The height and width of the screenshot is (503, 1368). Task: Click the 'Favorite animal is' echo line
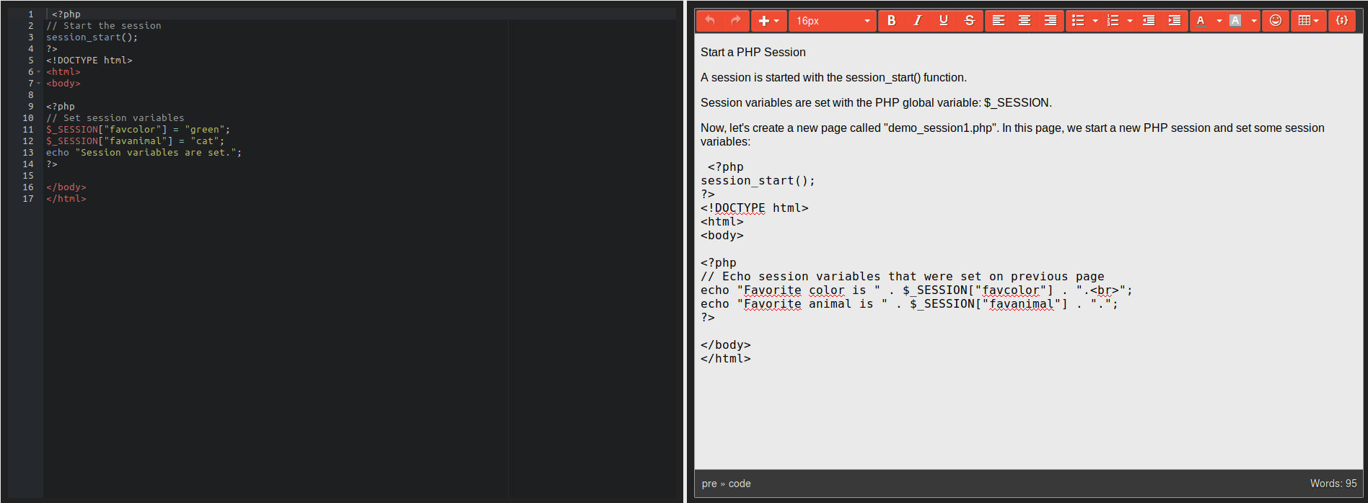909,304
